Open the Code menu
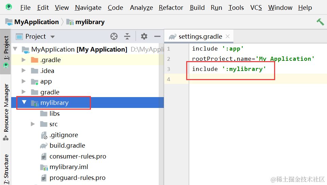327x185 pixels. (115, 8)
